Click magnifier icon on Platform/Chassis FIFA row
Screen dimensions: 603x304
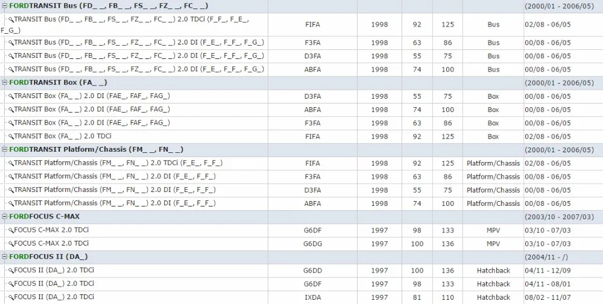11,163
